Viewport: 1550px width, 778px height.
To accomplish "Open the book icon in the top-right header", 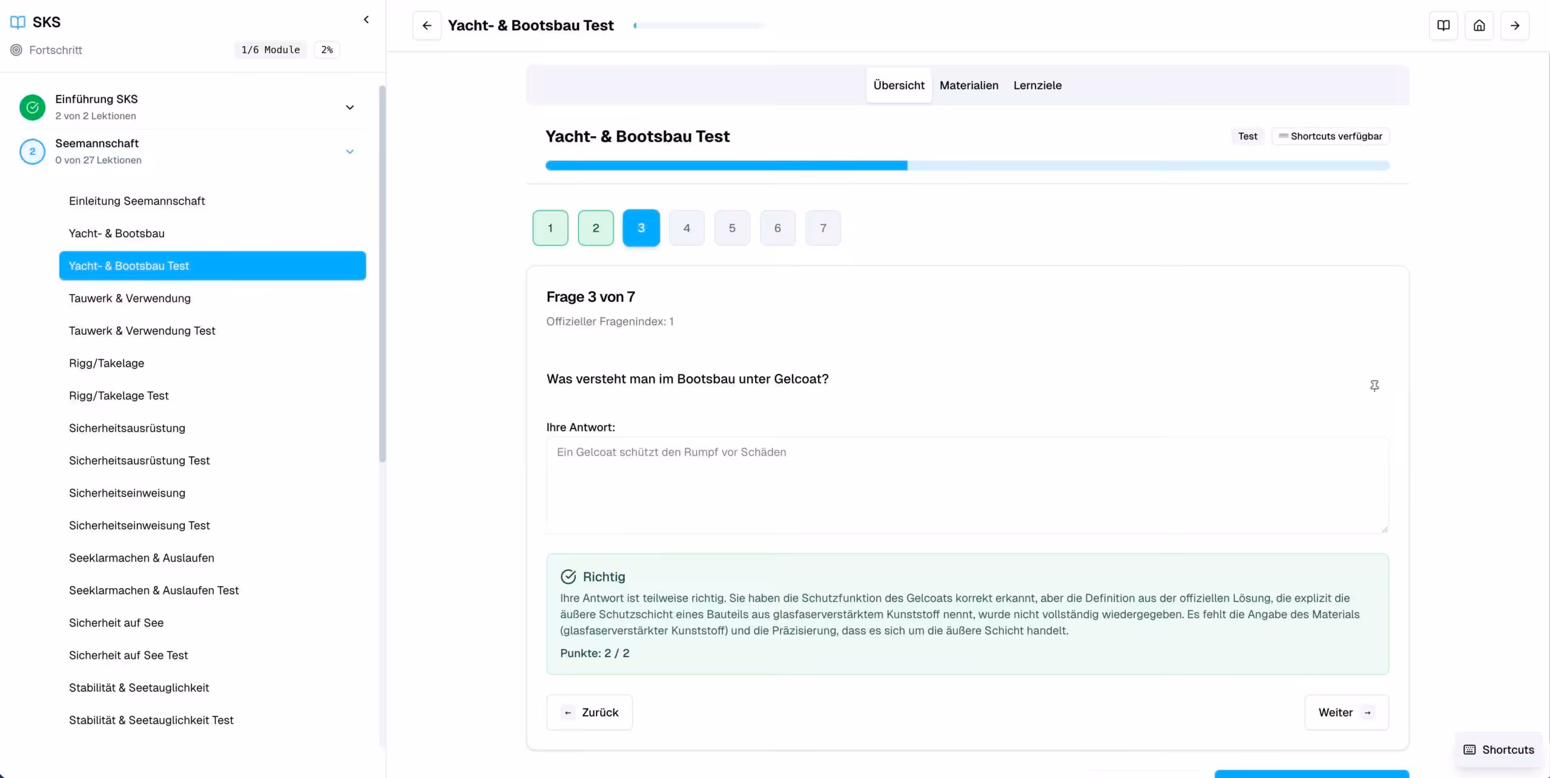I will pyautogui.click(x=1443, y=25).
